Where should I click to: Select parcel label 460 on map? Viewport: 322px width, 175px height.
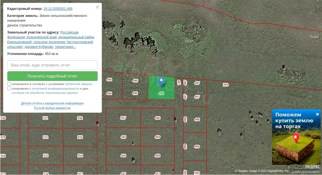(157, 118)
